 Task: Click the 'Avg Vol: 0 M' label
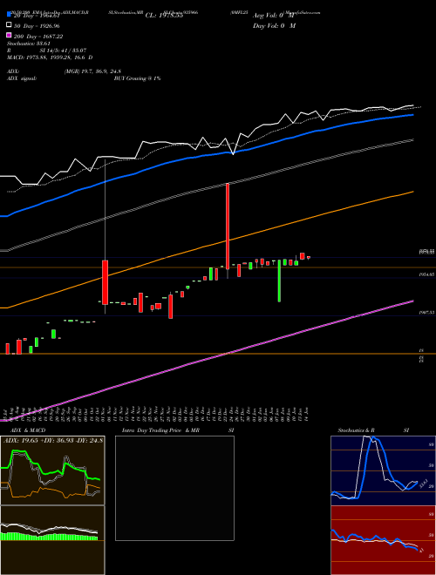pyautogui.click(x=274, y=16)
